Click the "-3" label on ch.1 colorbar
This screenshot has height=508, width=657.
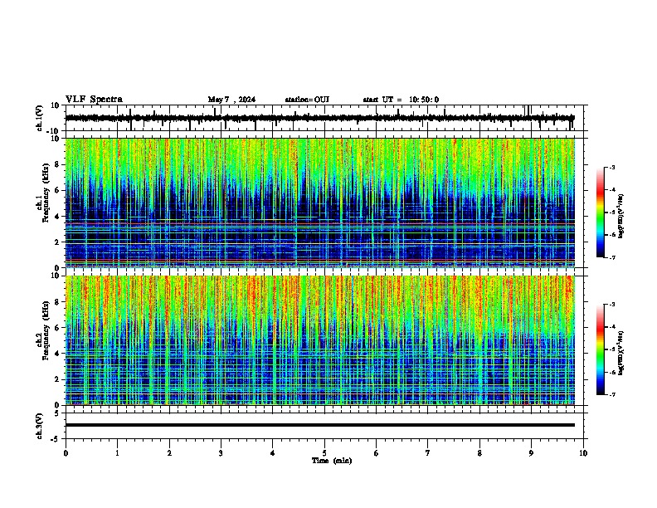(x=611, y=167)
